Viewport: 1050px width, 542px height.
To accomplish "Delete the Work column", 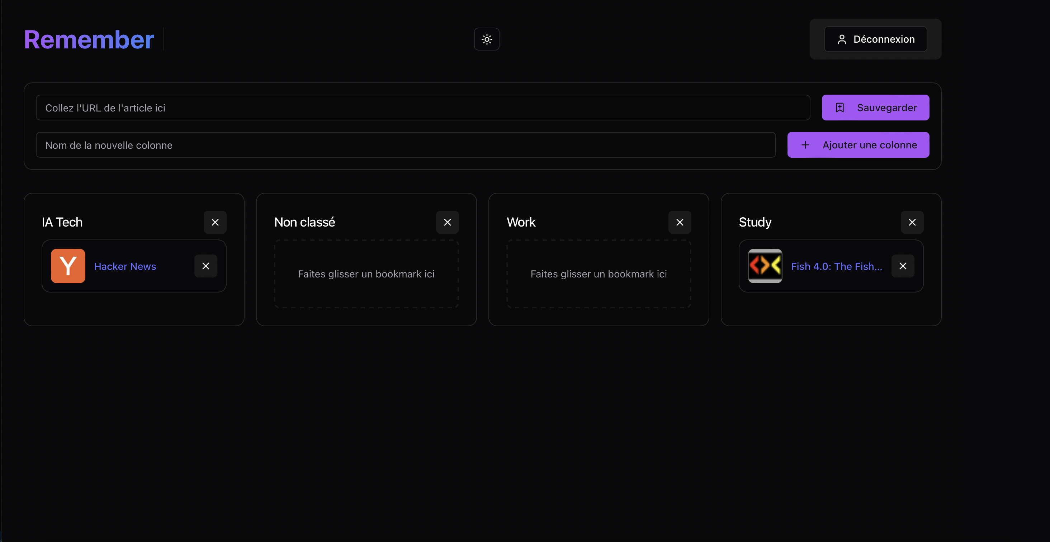I will pos(680,222).
